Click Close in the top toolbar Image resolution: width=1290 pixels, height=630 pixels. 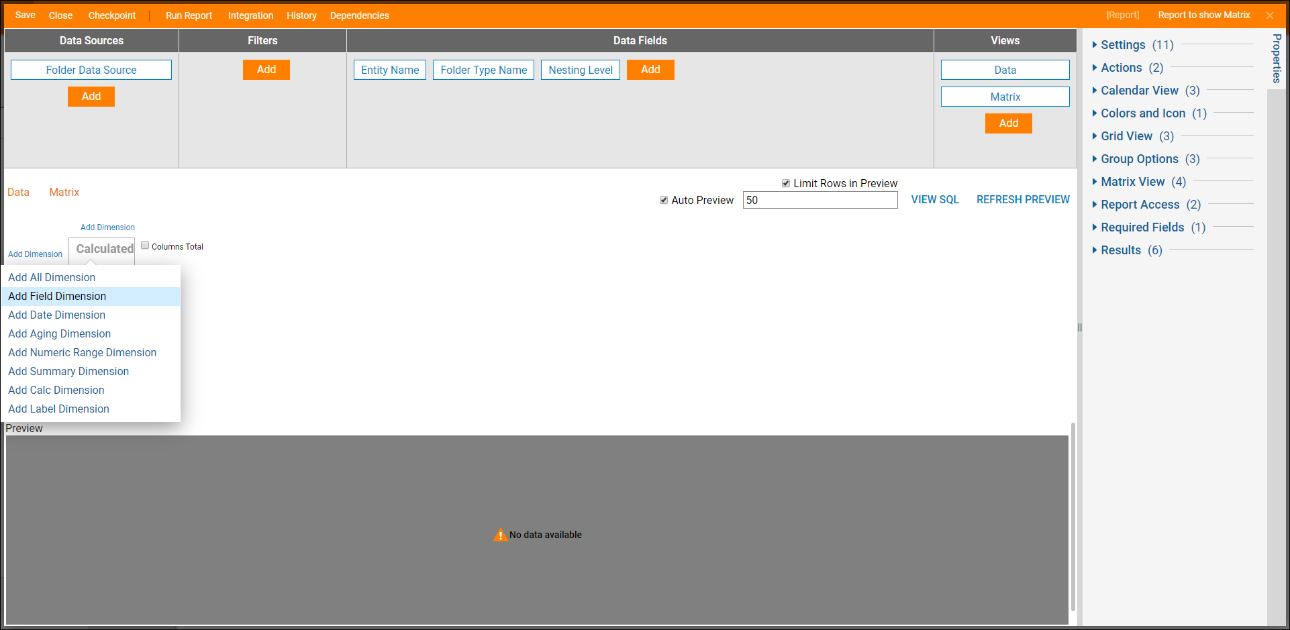click(60, 15)
